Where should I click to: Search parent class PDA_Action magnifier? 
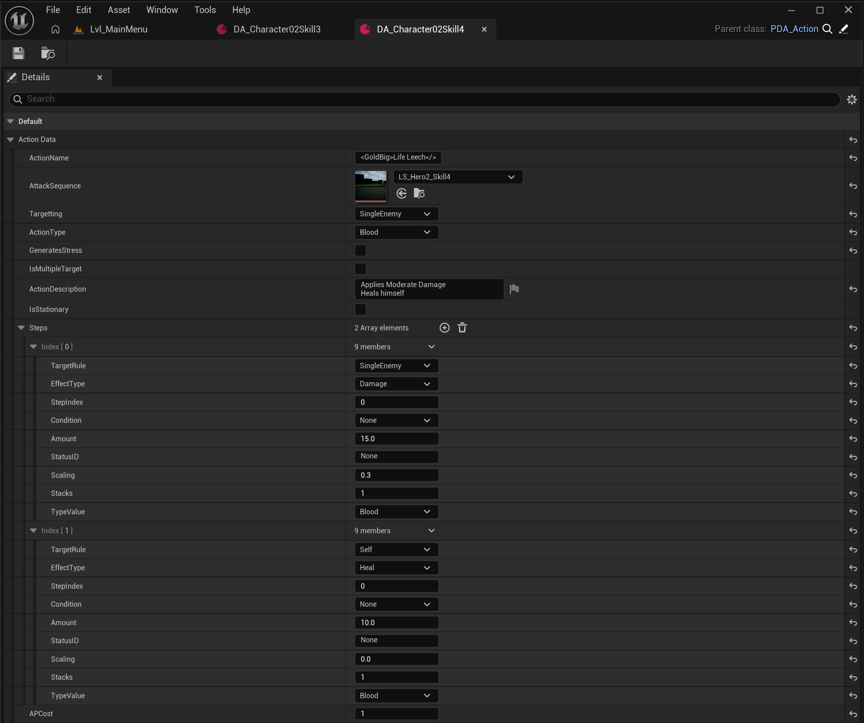pos(827,29)
